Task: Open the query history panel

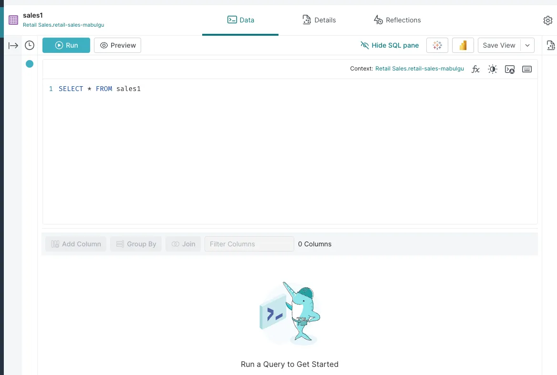Action: 29,45
